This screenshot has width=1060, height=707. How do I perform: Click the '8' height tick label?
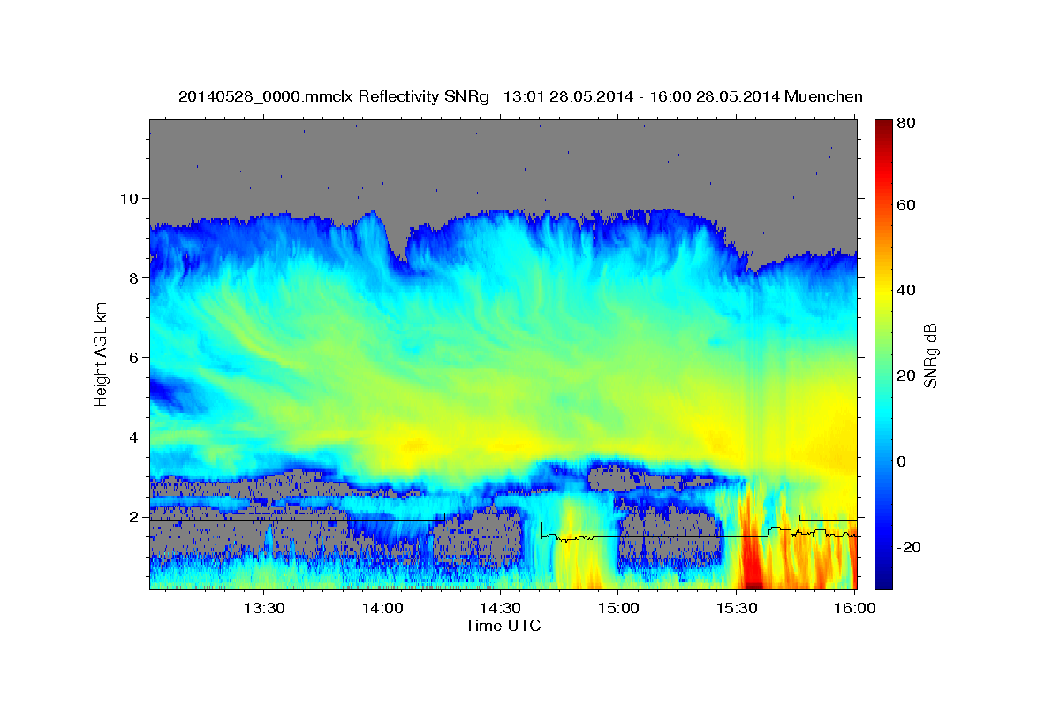[136, 277]
